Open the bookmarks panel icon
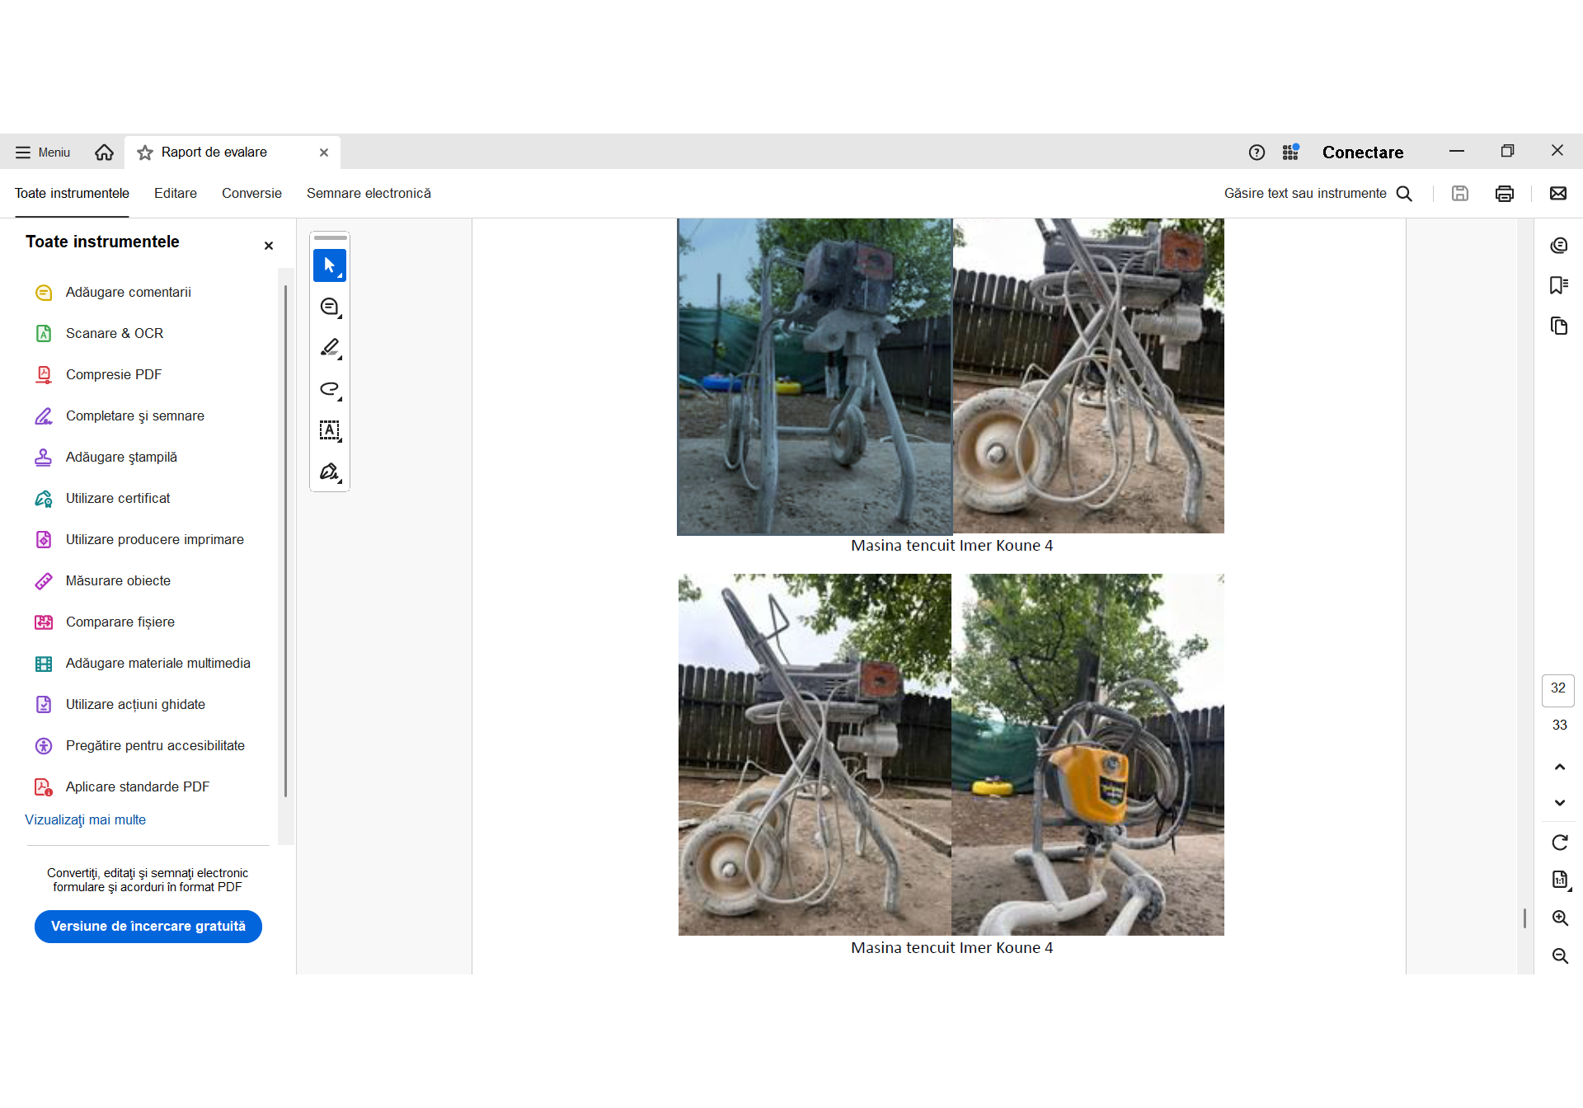Viewport: 1583px width, 1108px height. [x=1558, y=285]
